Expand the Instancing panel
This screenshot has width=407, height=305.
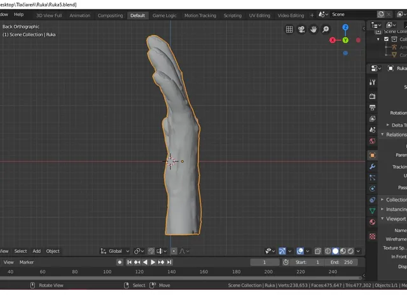tap(382, 209)
